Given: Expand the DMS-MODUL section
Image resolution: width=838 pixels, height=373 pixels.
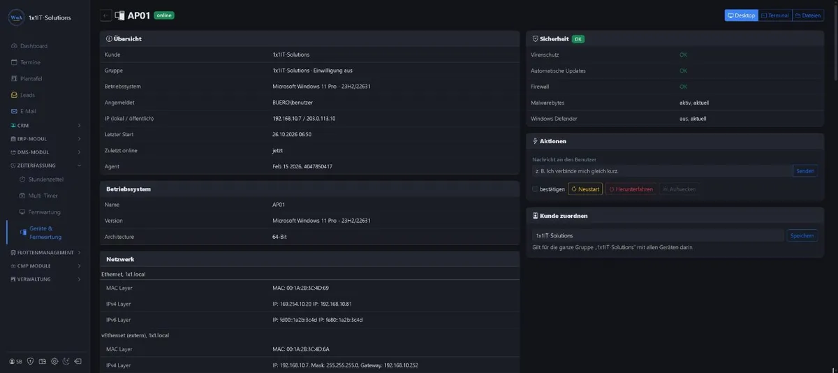Looking at the screenshot, I should (45, 152).
